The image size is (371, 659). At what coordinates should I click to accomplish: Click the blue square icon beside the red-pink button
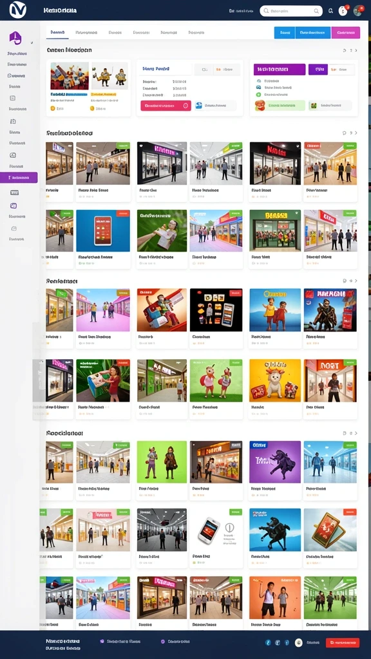click(x=199, y=106)
